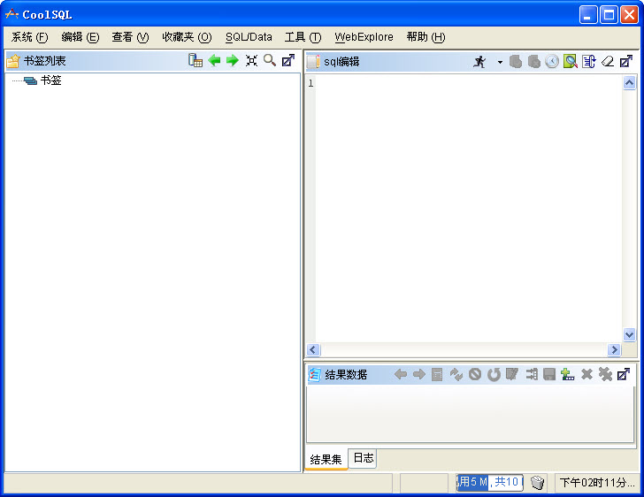Click the run SQL running-man icon
This screenshot has width=644, height=497.
(x=479, y=61)
